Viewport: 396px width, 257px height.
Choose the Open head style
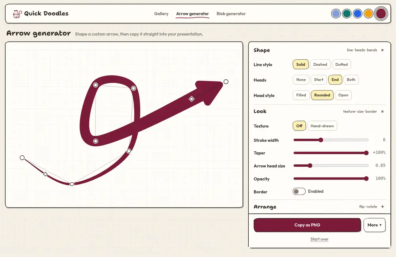click(343, 95)
